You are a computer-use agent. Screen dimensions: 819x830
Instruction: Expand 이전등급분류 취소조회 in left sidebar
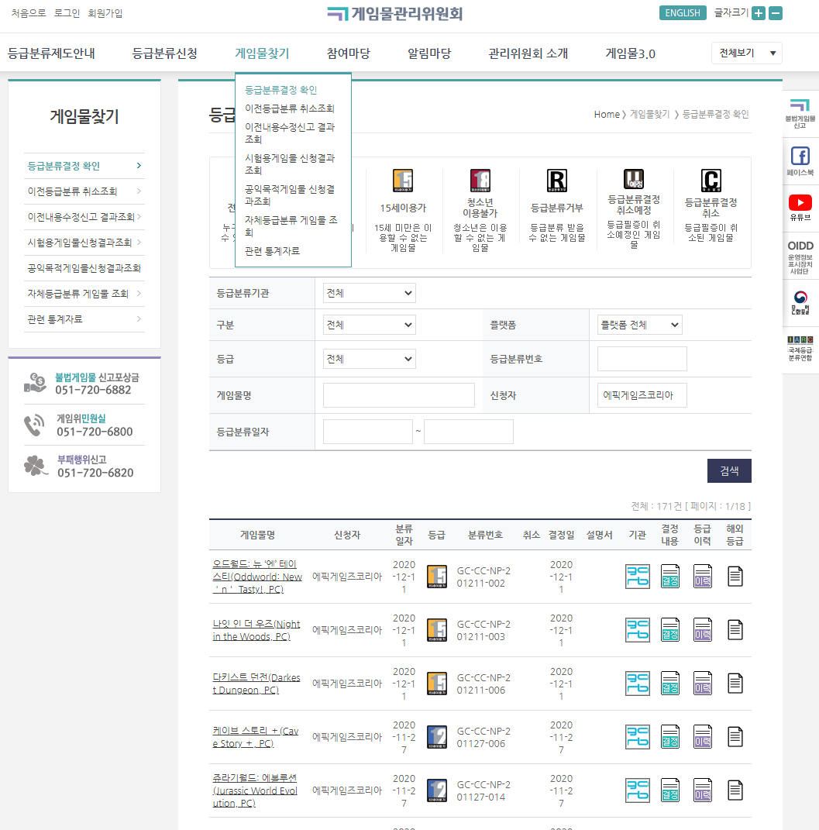tap(84, 191)
